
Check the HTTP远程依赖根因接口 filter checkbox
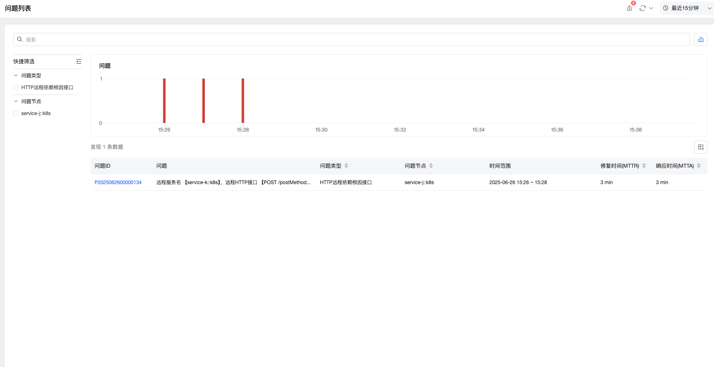[x=16, y=88]
